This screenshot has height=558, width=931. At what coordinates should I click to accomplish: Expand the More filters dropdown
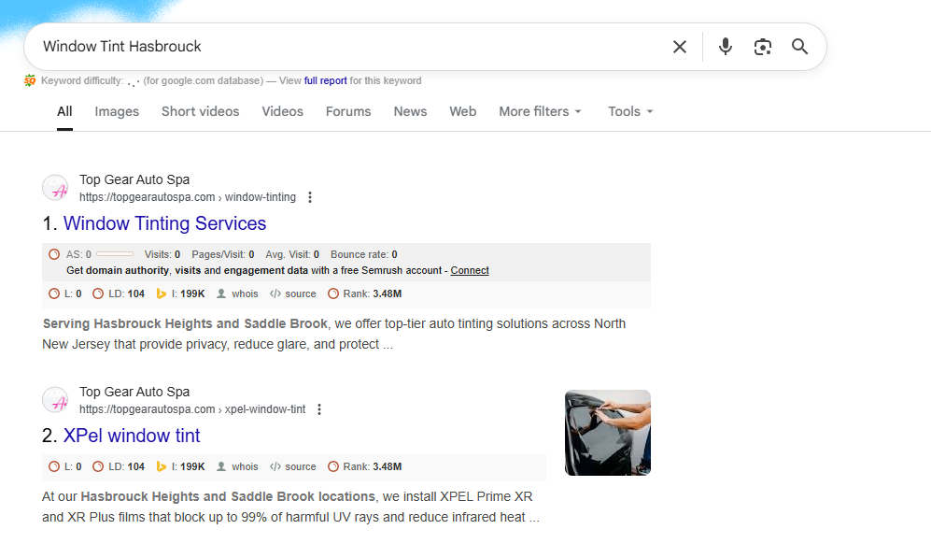tap(540, 111)
